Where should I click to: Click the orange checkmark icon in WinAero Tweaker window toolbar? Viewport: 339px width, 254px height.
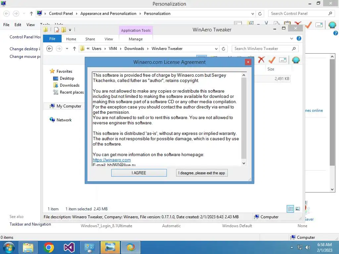[x=272, y=60]
